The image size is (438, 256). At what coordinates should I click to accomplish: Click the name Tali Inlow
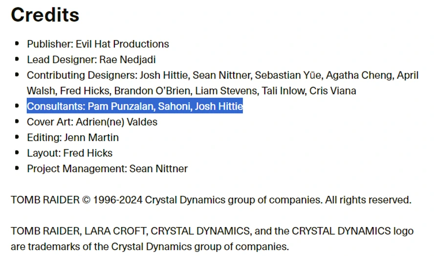click(x=285, y=91)
